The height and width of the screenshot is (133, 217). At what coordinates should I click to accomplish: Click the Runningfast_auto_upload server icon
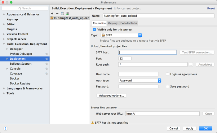point(52,18)
